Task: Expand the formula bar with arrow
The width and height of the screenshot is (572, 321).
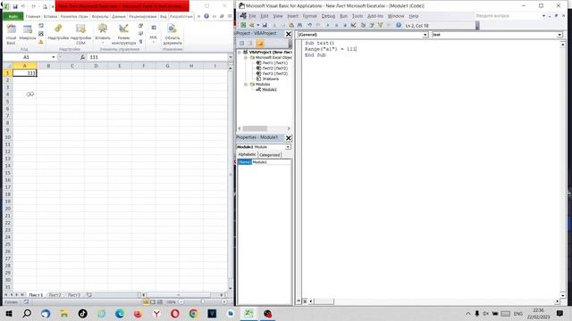Action: 231,57
